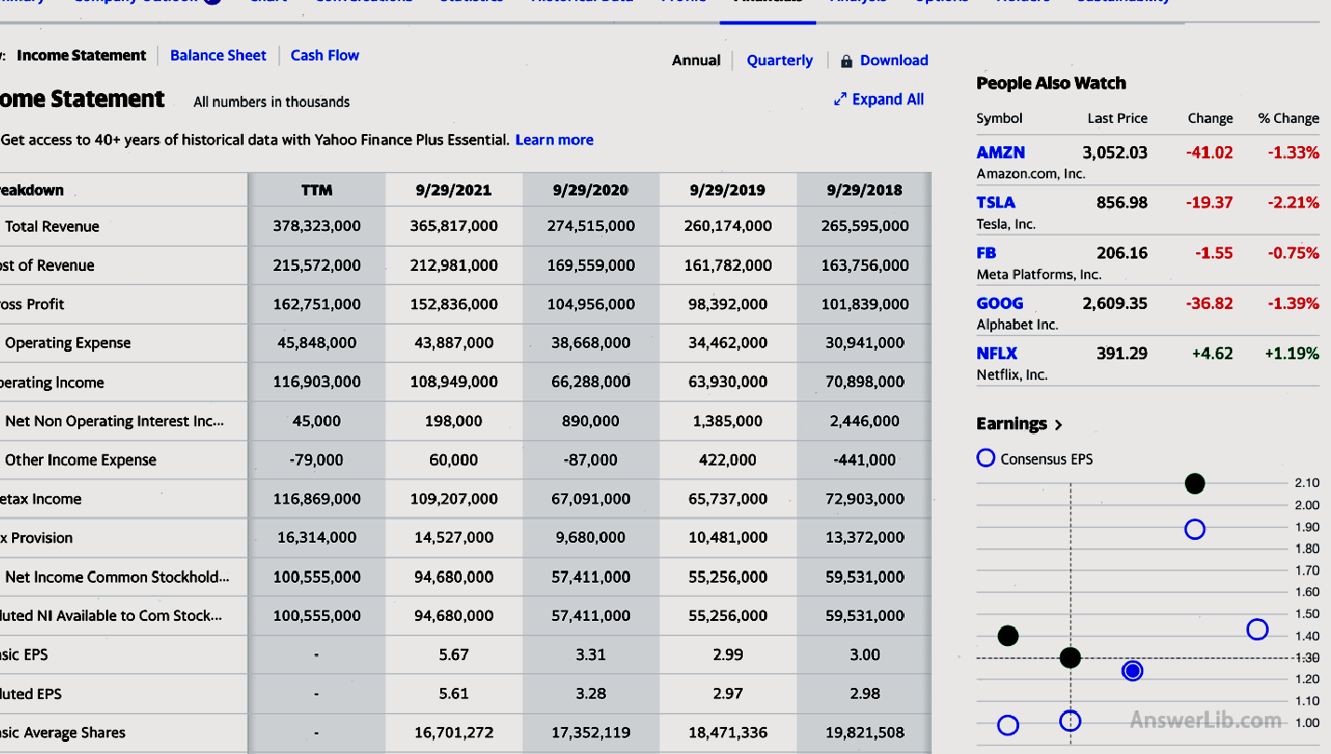This screenshot has height=754, width=1331.
Task: Click the 45,000 interest income cell
Action: (316, 422)
